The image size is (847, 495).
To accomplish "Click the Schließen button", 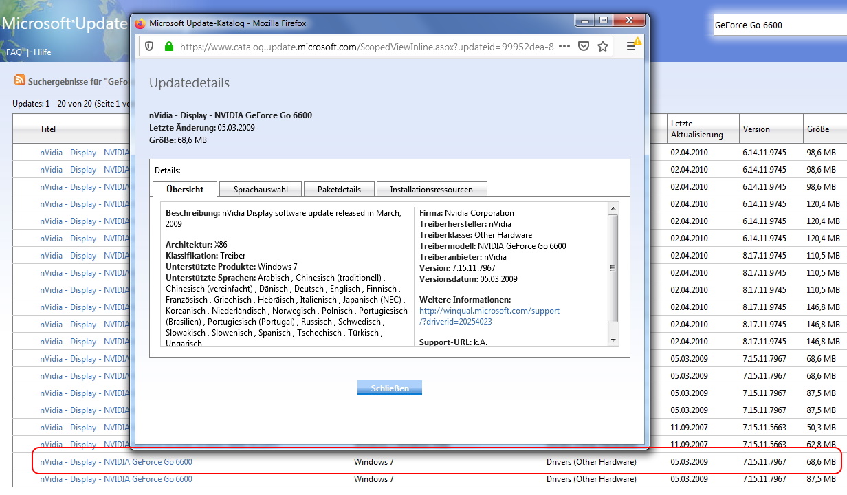I will coord(390,388).
